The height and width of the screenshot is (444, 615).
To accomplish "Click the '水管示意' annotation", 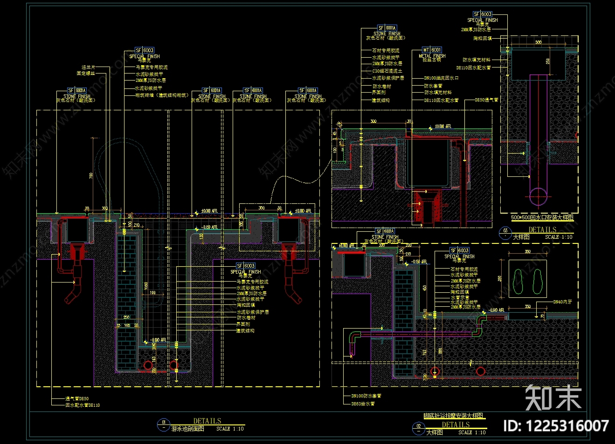I will (460, 297).
